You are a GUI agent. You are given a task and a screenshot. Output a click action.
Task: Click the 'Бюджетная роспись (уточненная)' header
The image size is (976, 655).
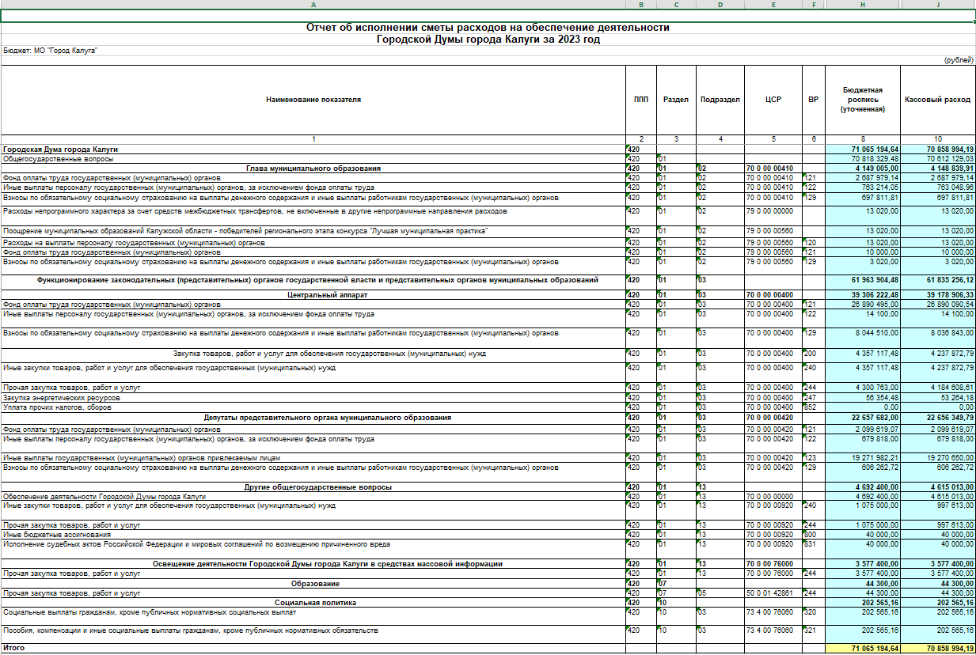pos(862,100)
